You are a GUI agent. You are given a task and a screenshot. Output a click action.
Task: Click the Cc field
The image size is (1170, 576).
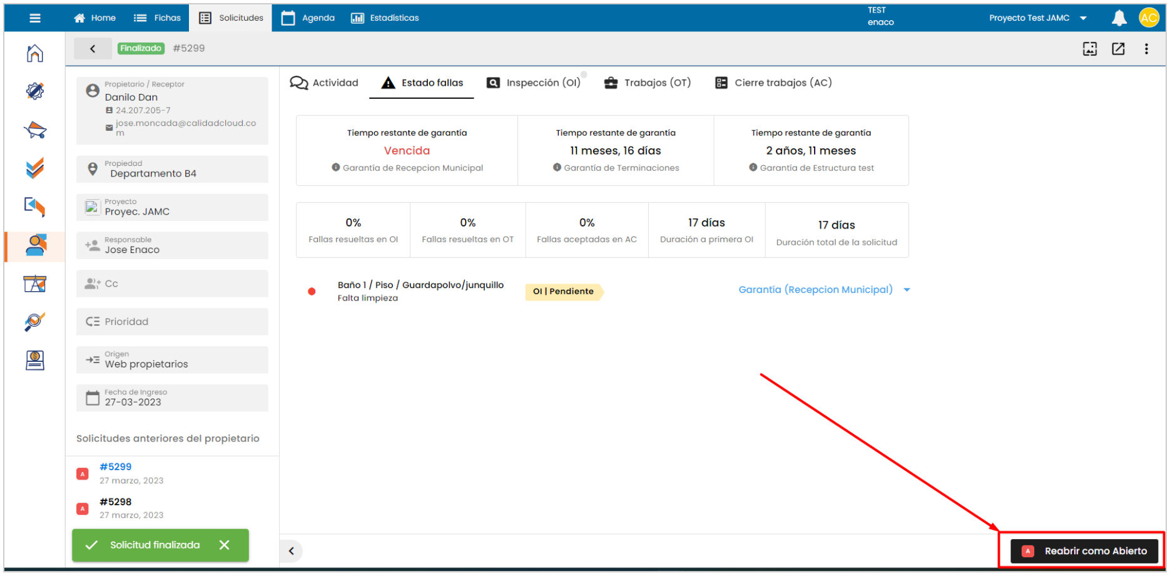172,284
